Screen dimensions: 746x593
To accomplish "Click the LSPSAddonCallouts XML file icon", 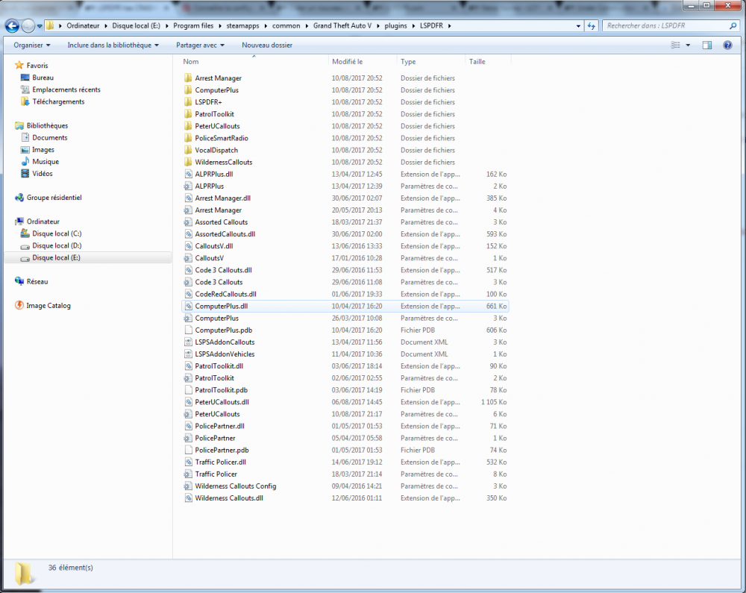I will (x=189, y=342).
